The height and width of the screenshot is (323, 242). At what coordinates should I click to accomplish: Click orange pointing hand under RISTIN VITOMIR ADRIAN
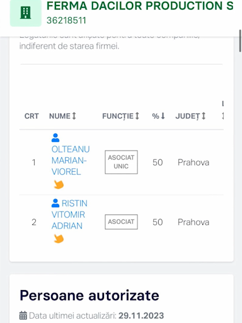[x=58, y=238]
